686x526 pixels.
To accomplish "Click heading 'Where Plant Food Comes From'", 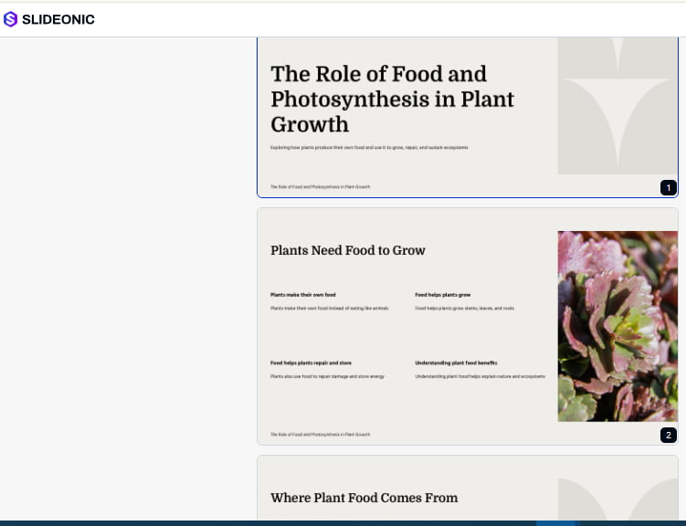I will [364, 498].
